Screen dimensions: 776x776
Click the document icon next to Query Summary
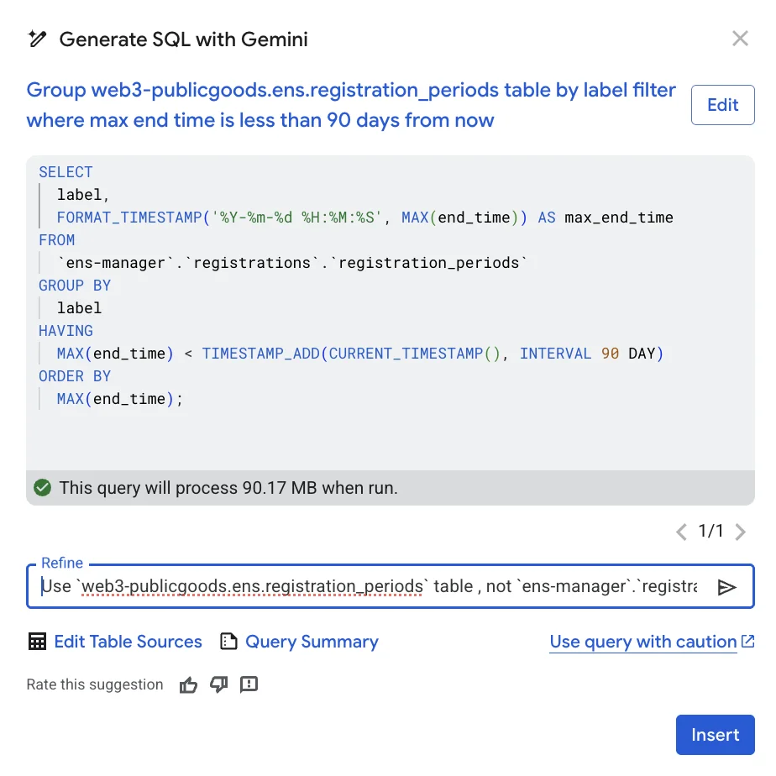click(228, 641)
